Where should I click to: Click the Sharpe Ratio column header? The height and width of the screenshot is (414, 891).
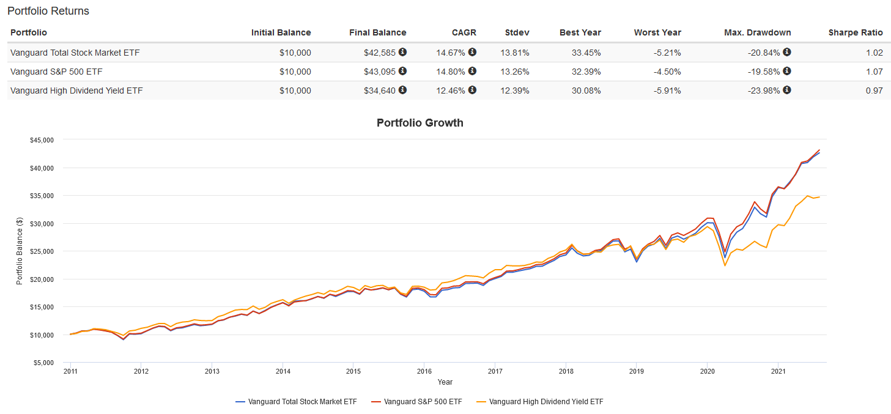[856, 32]
